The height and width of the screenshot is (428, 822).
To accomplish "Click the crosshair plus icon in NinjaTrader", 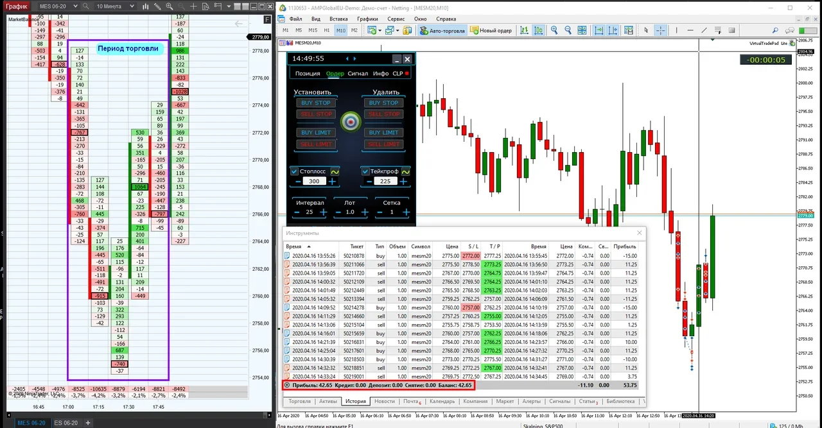I will [193, 6].
